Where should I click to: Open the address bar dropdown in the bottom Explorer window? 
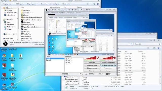pyautogui.click(x=129, y=44)
